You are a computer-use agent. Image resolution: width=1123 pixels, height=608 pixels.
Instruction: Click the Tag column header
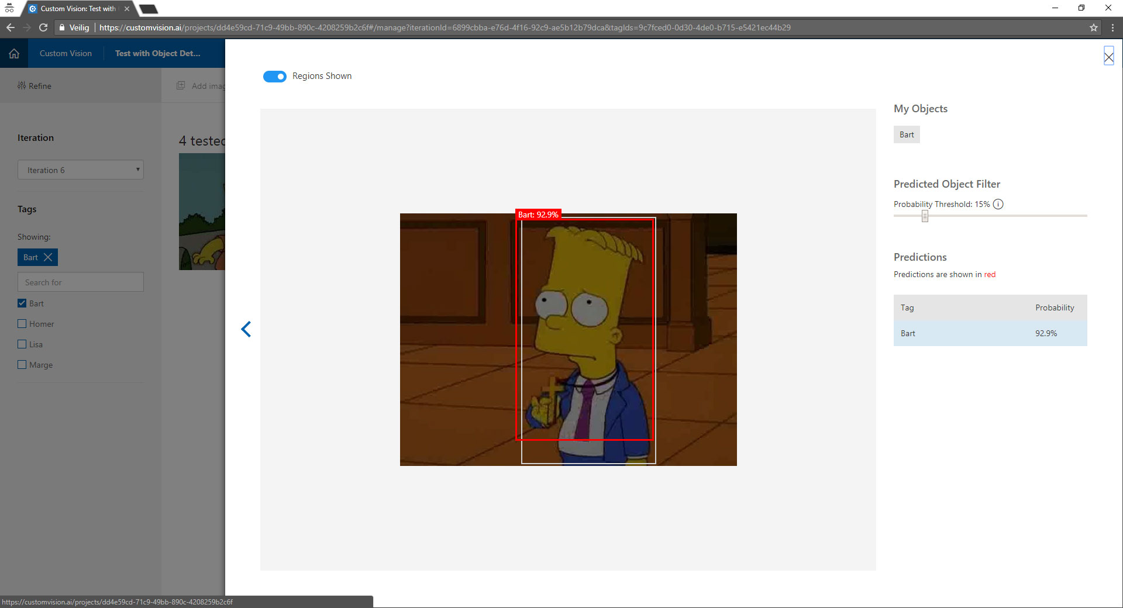907,308
